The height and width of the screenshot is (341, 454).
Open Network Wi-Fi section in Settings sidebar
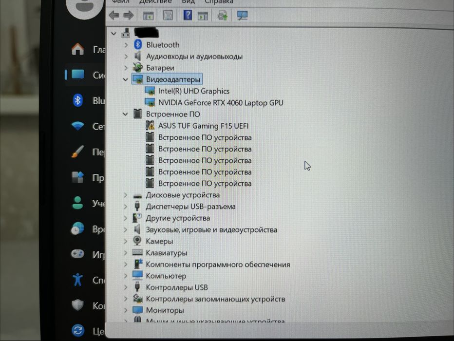[77, 126]
